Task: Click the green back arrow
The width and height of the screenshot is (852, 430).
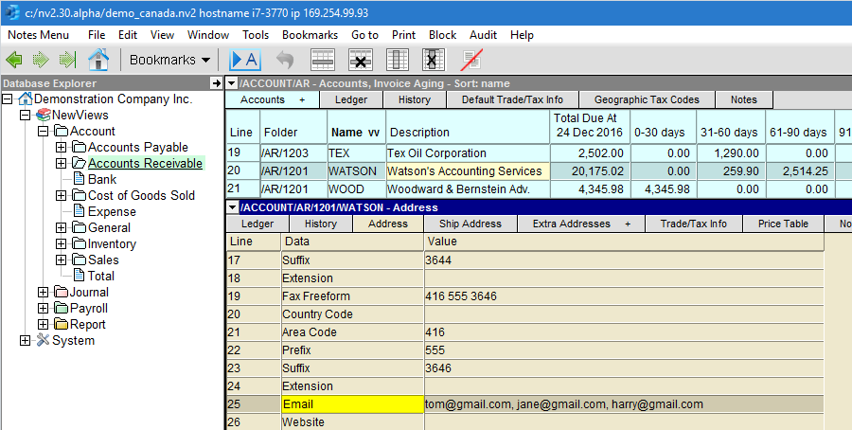Action: pos(14,60)
